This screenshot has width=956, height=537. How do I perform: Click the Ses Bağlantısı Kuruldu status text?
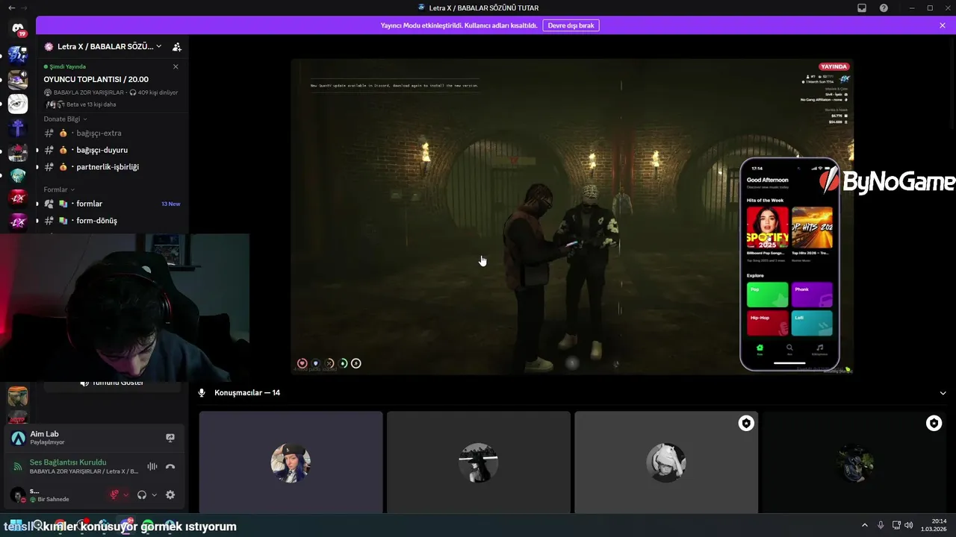pos(68,462)
